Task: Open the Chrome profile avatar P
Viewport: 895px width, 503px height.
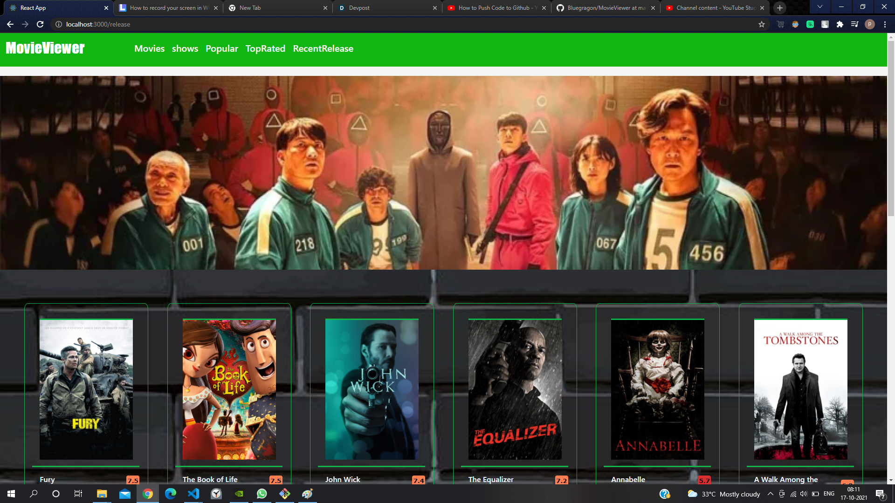Action: click(869, 24)
